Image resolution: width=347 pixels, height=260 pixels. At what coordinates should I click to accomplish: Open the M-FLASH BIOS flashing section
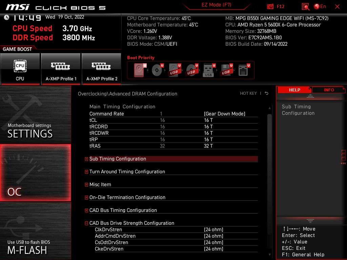[35, 231]
